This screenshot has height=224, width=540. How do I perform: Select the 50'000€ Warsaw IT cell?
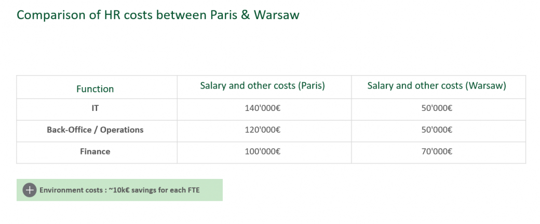[437, 108]
